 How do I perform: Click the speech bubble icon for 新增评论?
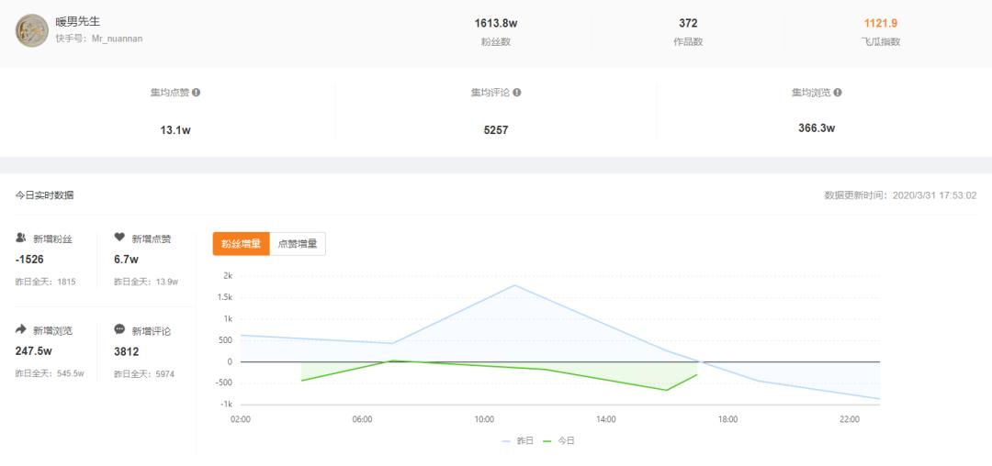(x=119, y=329)
